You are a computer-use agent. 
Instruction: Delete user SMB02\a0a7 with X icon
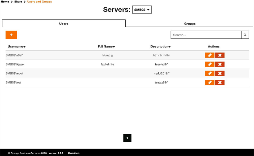tap(220, 55)
